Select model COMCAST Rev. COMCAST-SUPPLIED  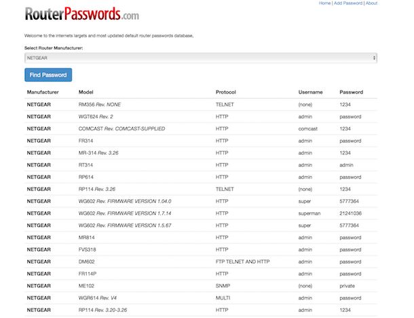(121, 128)
